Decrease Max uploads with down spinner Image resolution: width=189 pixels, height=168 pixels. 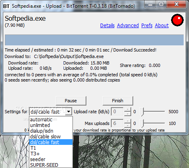[x=127, y=125]
